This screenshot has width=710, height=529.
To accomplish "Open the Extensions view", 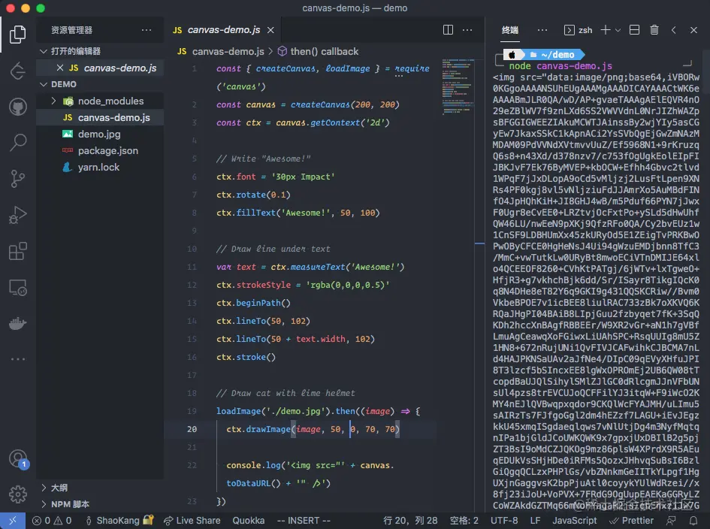I will pyautogui.click(x=18, y=251).
